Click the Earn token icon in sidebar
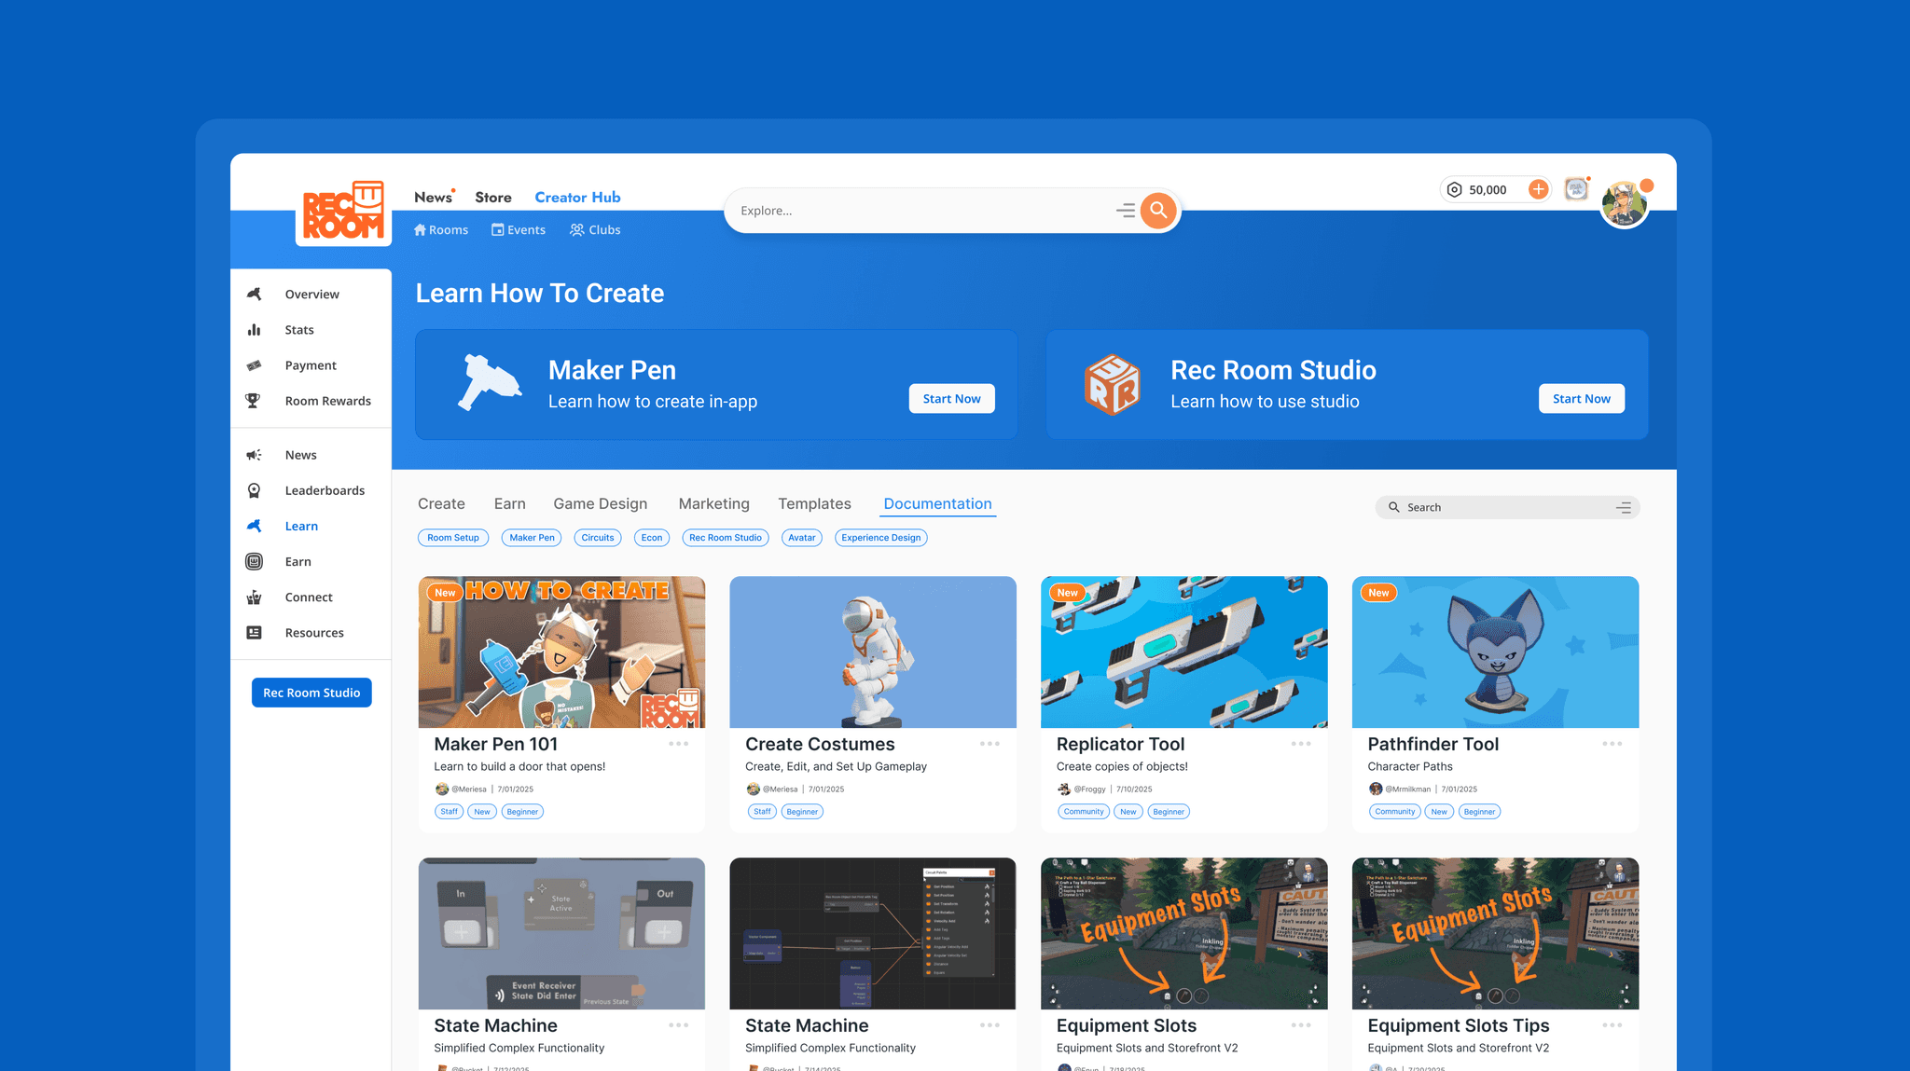This screenshot has height=1071, width=1910. click(254, 561)
